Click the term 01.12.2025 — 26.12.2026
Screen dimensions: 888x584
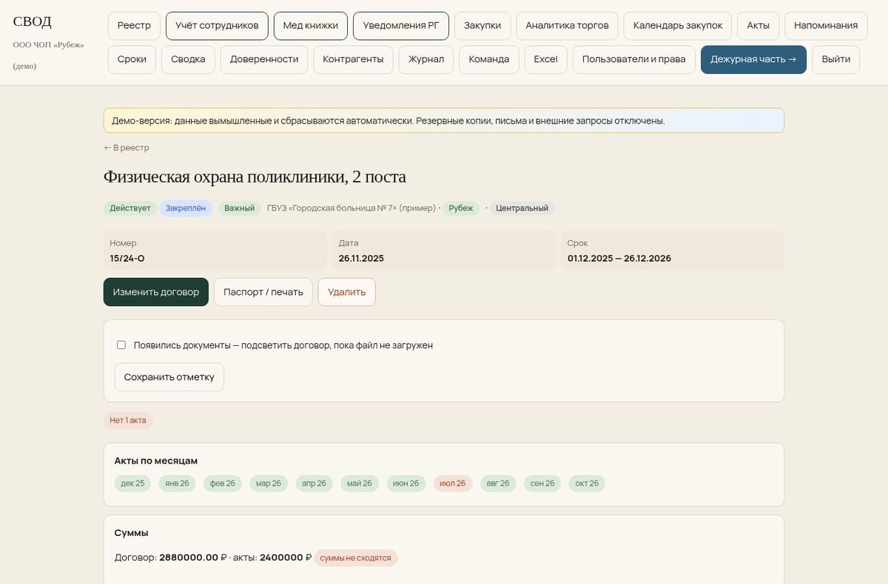pyautogui.click(x=619, y=259)
